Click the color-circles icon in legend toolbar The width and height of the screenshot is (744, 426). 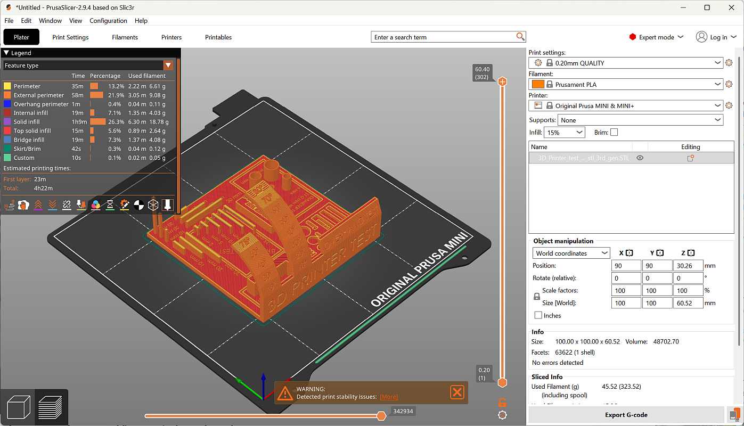click(x=95, y=205)
